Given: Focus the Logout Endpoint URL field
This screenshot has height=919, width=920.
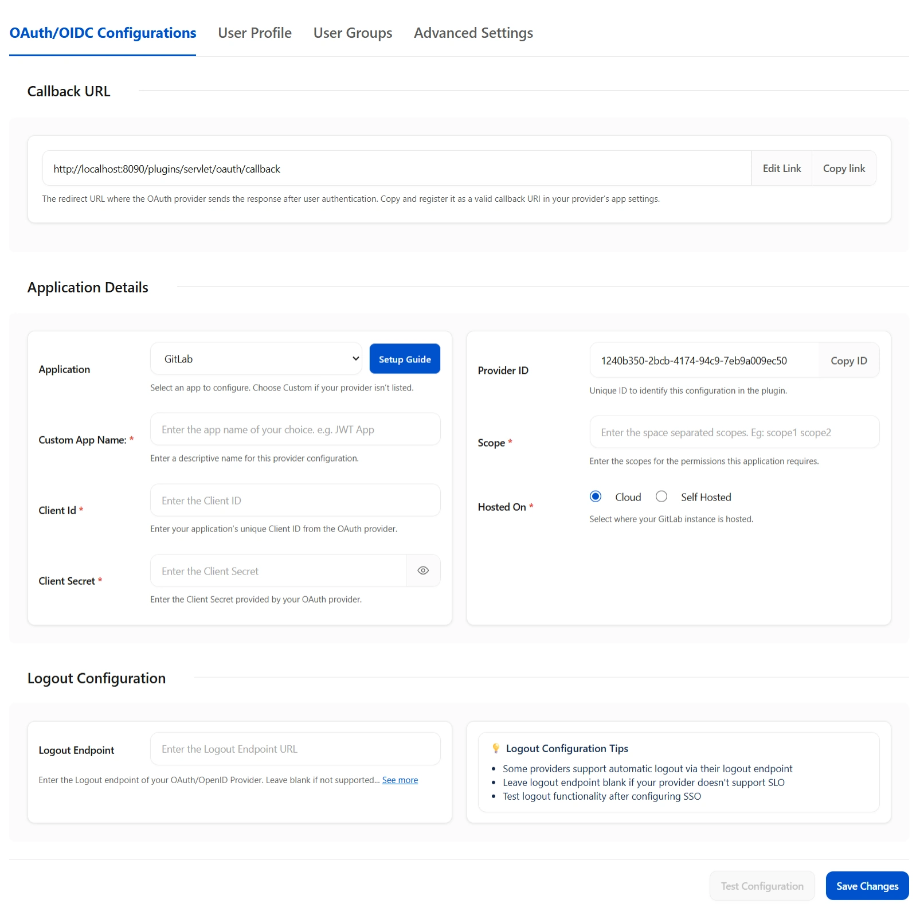Looking at the screenshot, I should (x=294, y=748).
